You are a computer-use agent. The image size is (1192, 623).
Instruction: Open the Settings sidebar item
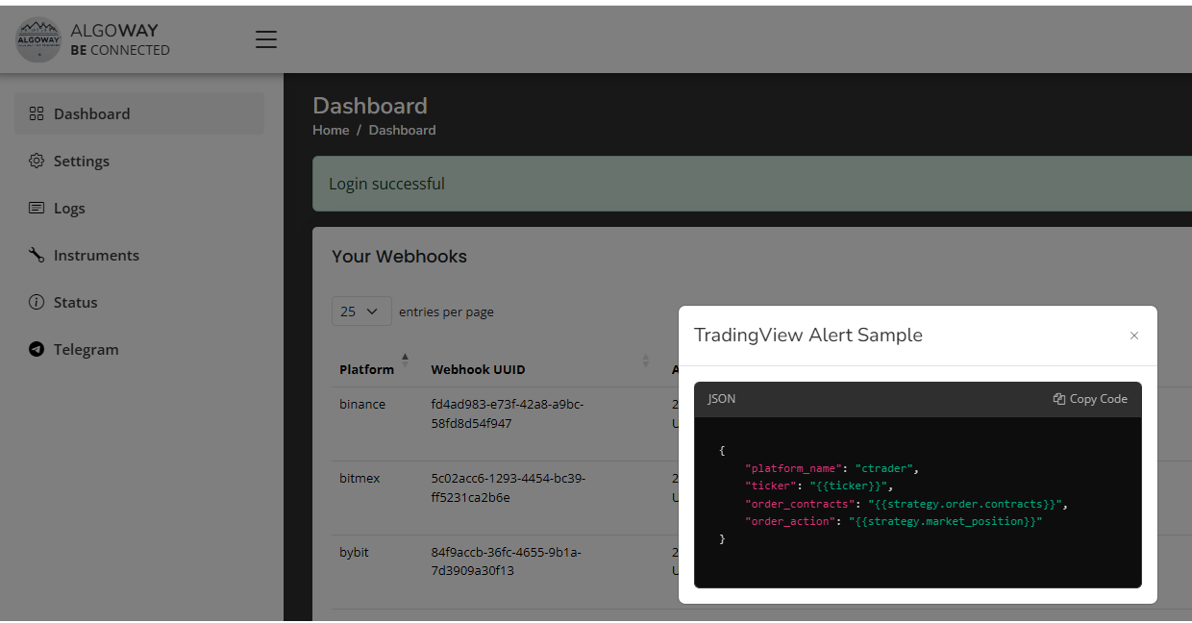(x=139, y=161)
